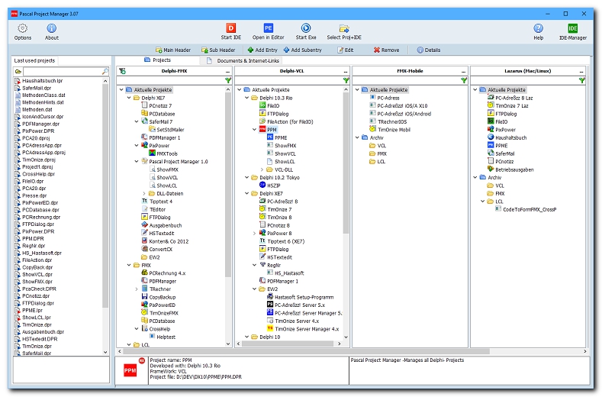Open the IDE-Manager icon

(572, 28)
